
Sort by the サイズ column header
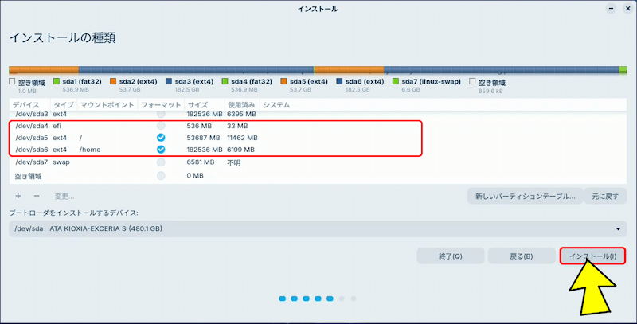(197, 104)
